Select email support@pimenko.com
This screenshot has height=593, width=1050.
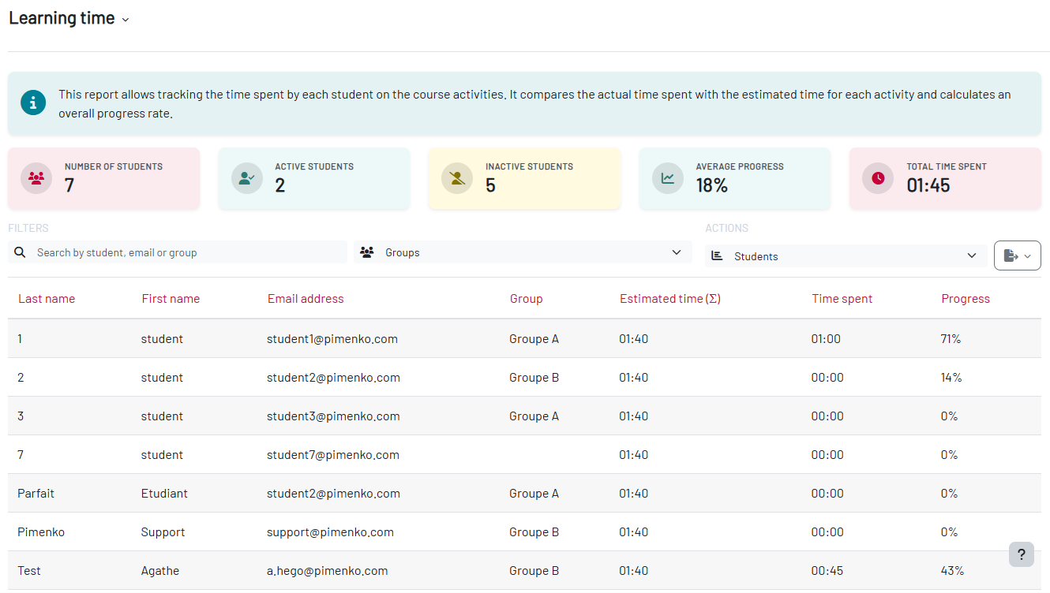(330, 532)
